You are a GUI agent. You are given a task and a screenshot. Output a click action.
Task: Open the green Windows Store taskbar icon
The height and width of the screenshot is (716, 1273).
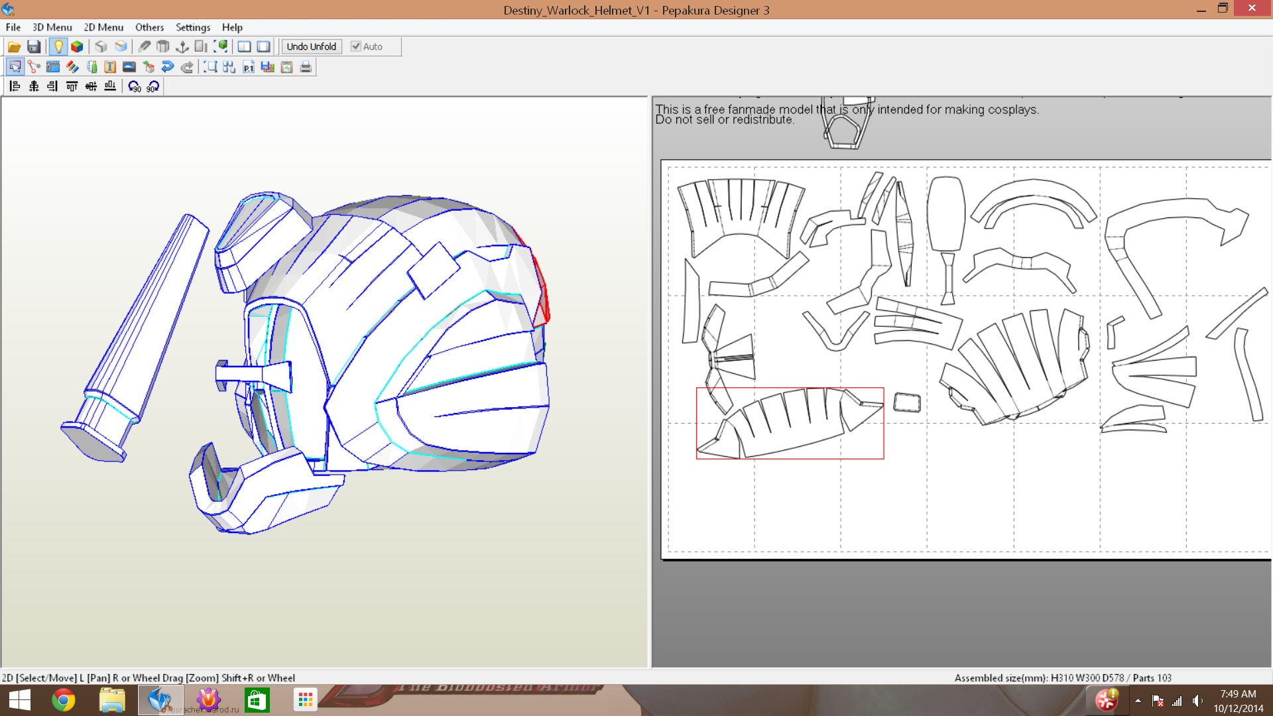click(x=257, y=700)
